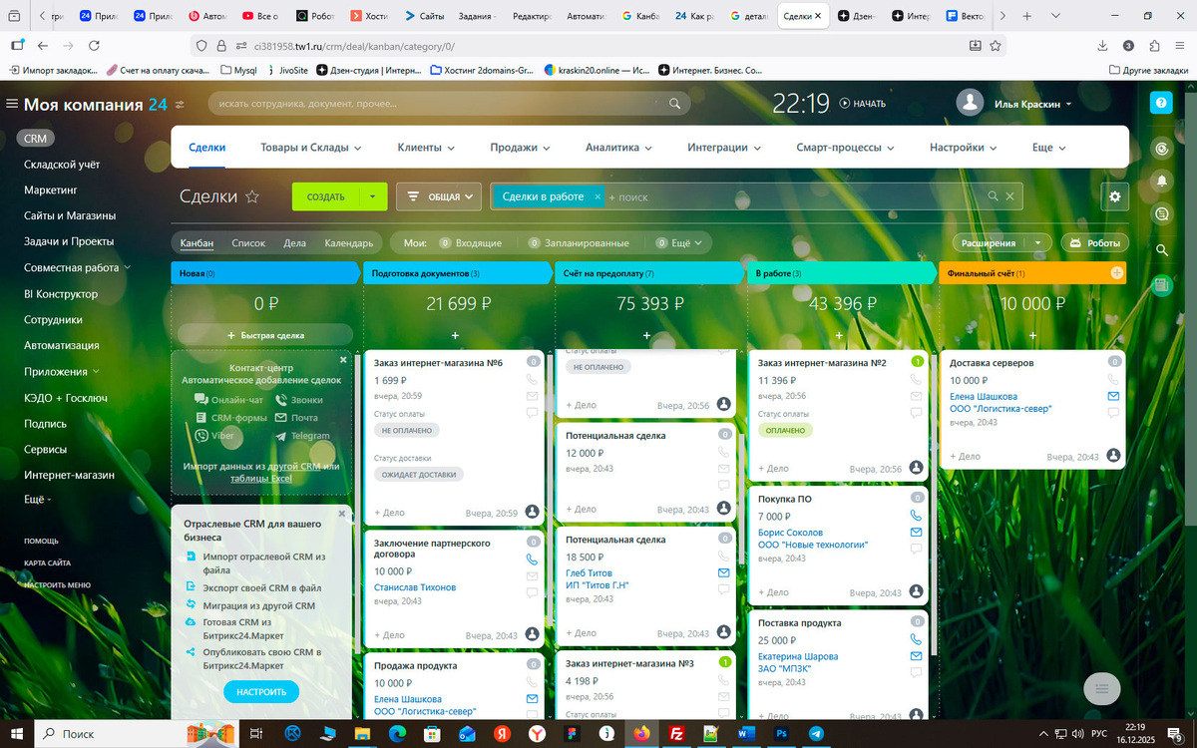The width and height of the screenshot is (1197, 748).
Task: Open the Расширения dropdown arrow
Action: [1039, 242]
